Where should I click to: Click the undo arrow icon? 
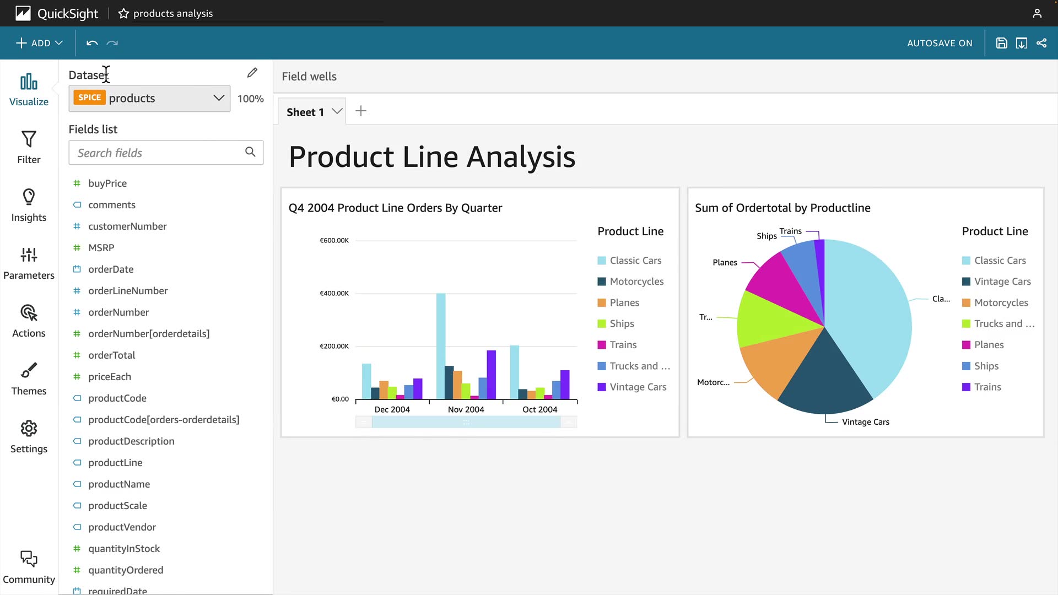(92, 43)
